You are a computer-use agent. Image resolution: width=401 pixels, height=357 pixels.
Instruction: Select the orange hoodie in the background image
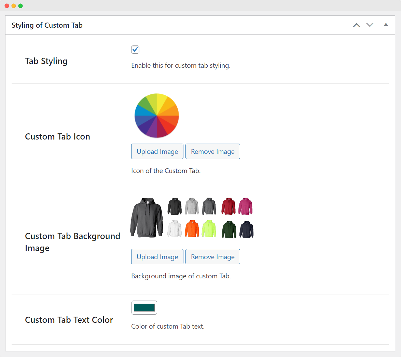coord(192,229)
